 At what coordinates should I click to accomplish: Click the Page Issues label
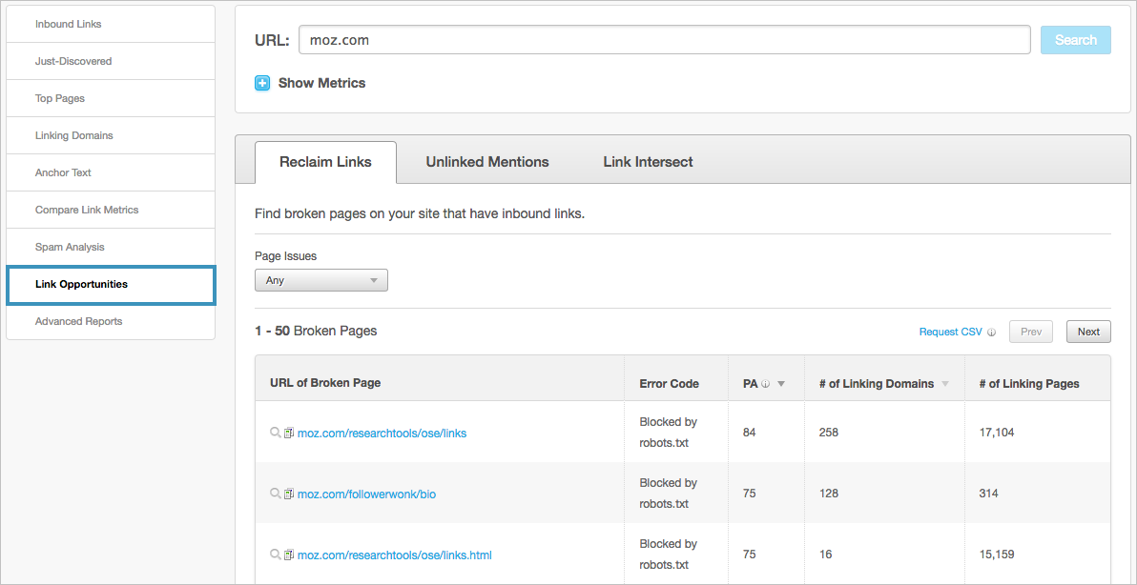286,255
